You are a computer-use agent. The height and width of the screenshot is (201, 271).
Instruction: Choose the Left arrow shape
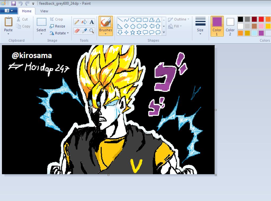point(152,26)
